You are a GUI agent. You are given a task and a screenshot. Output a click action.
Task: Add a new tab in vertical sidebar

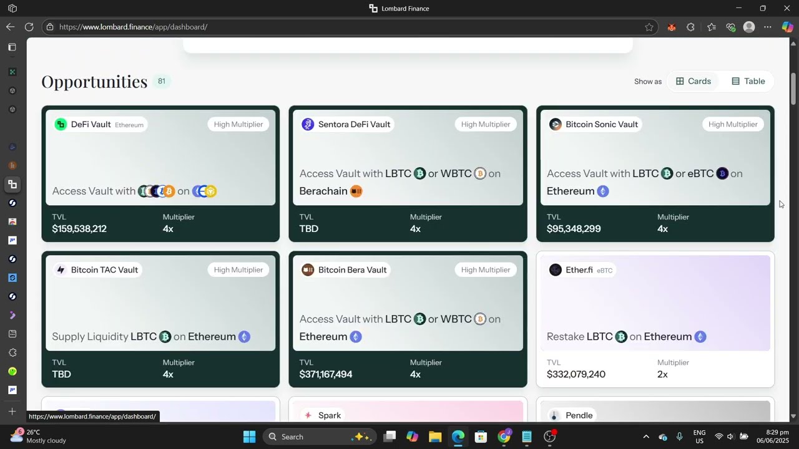(12, 411)
